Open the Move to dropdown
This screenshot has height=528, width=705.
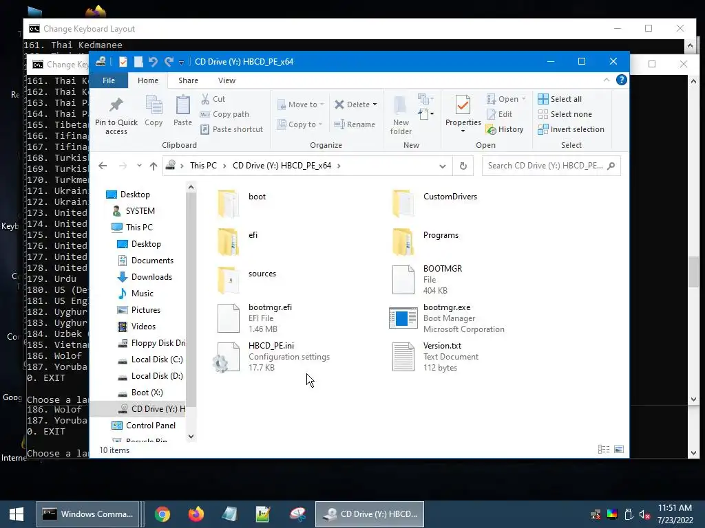click(300, 104)
